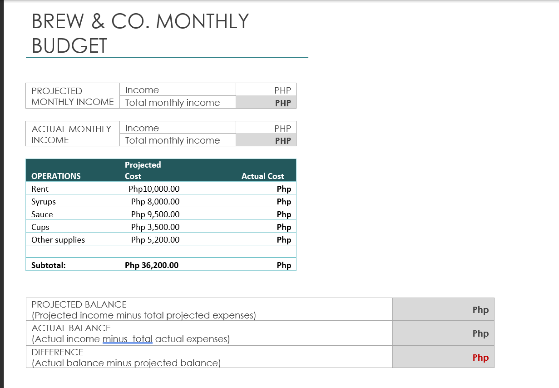Click the OPERATIONS table header

(50, 176)
